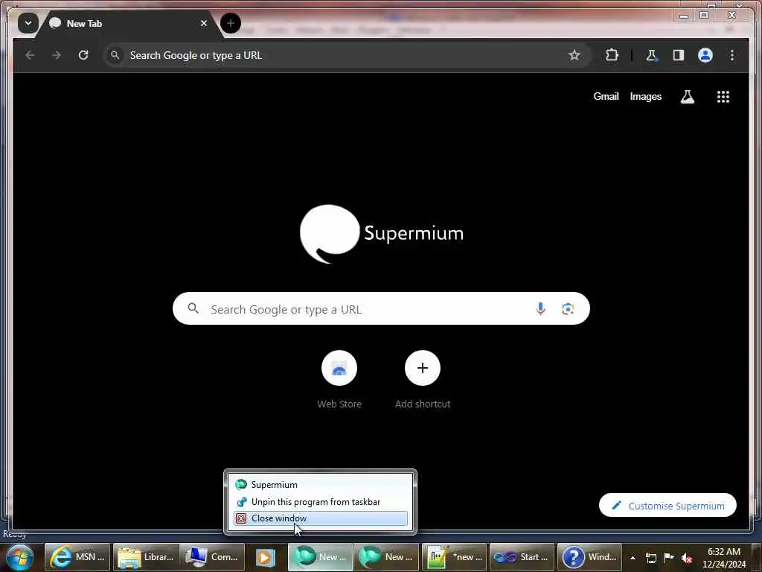Reload the current page
The image size is (762, 572).
(83, 55)
